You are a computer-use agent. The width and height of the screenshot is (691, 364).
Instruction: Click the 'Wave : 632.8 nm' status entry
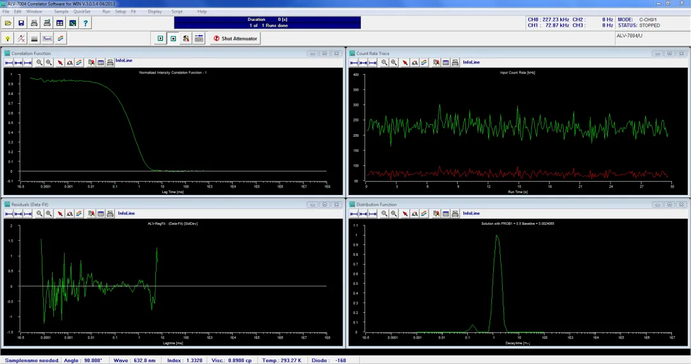click(134, 360)
